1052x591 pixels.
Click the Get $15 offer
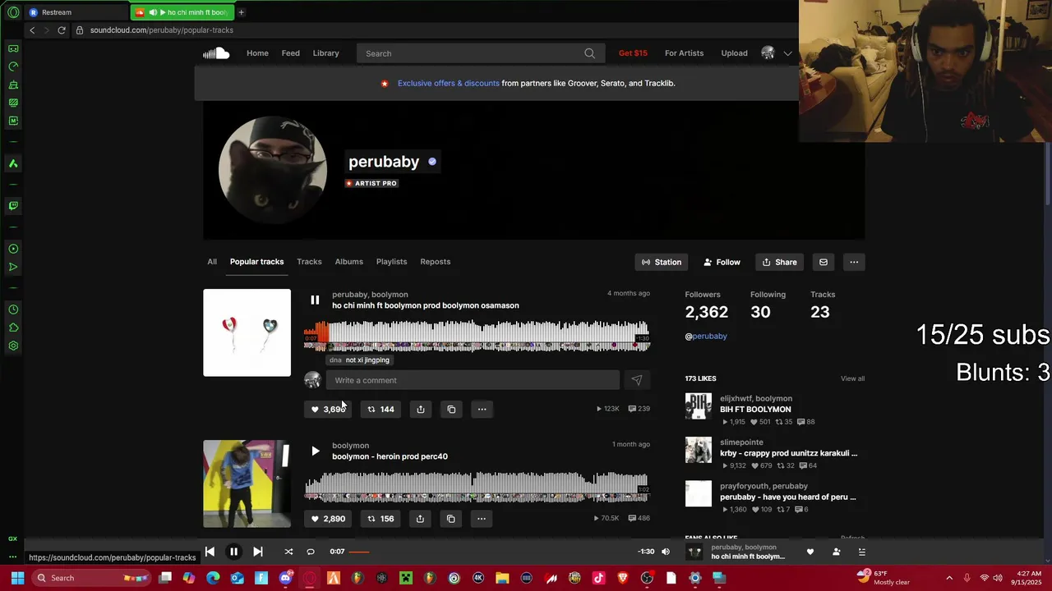[633, 53]
